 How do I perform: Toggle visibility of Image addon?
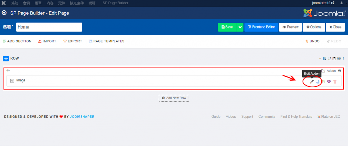(329, 81)
